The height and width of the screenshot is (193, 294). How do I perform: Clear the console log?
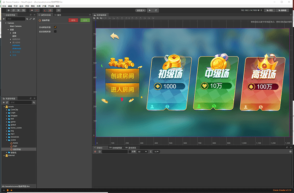tap(95, 152)
